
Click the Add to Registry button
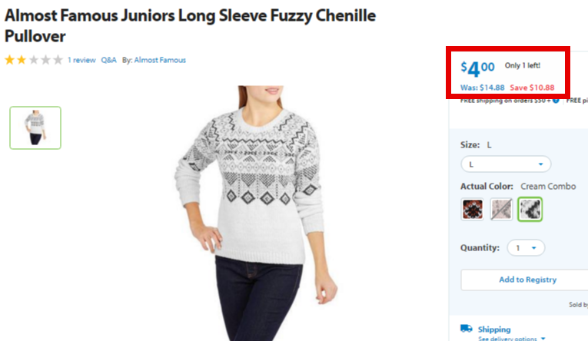tap(527, 280)
